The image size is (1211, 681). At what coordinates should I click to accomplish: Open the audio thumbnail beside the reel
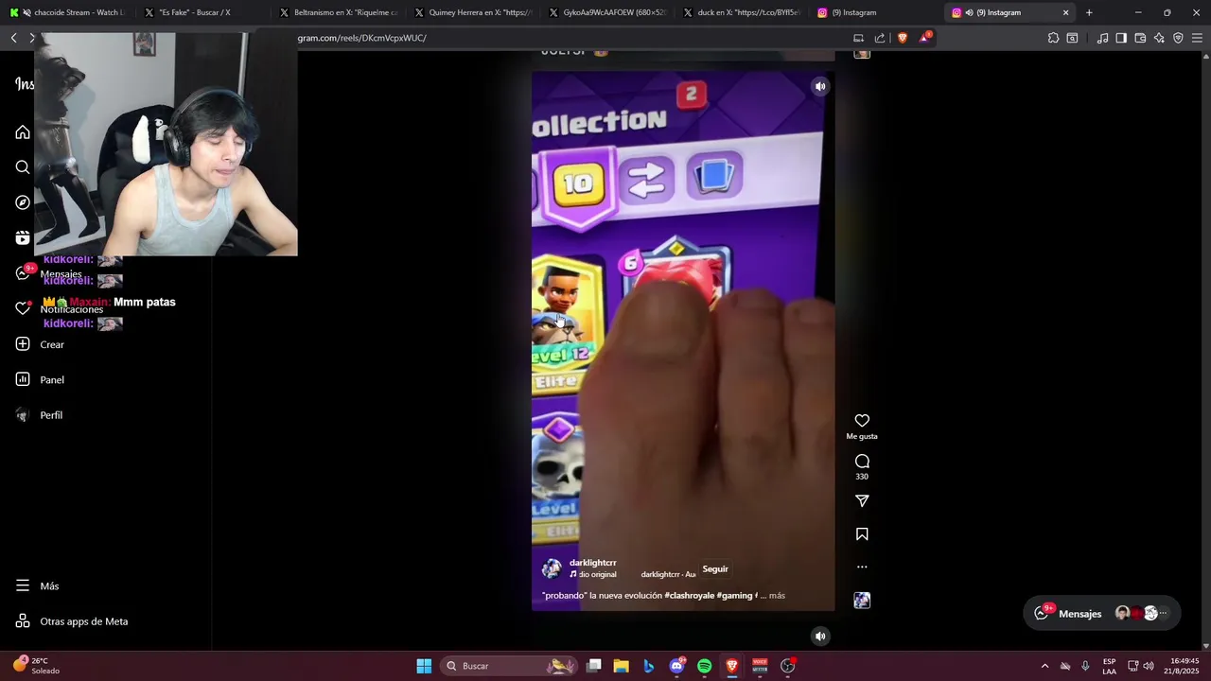pyautogui.click(x=862, y=601)
